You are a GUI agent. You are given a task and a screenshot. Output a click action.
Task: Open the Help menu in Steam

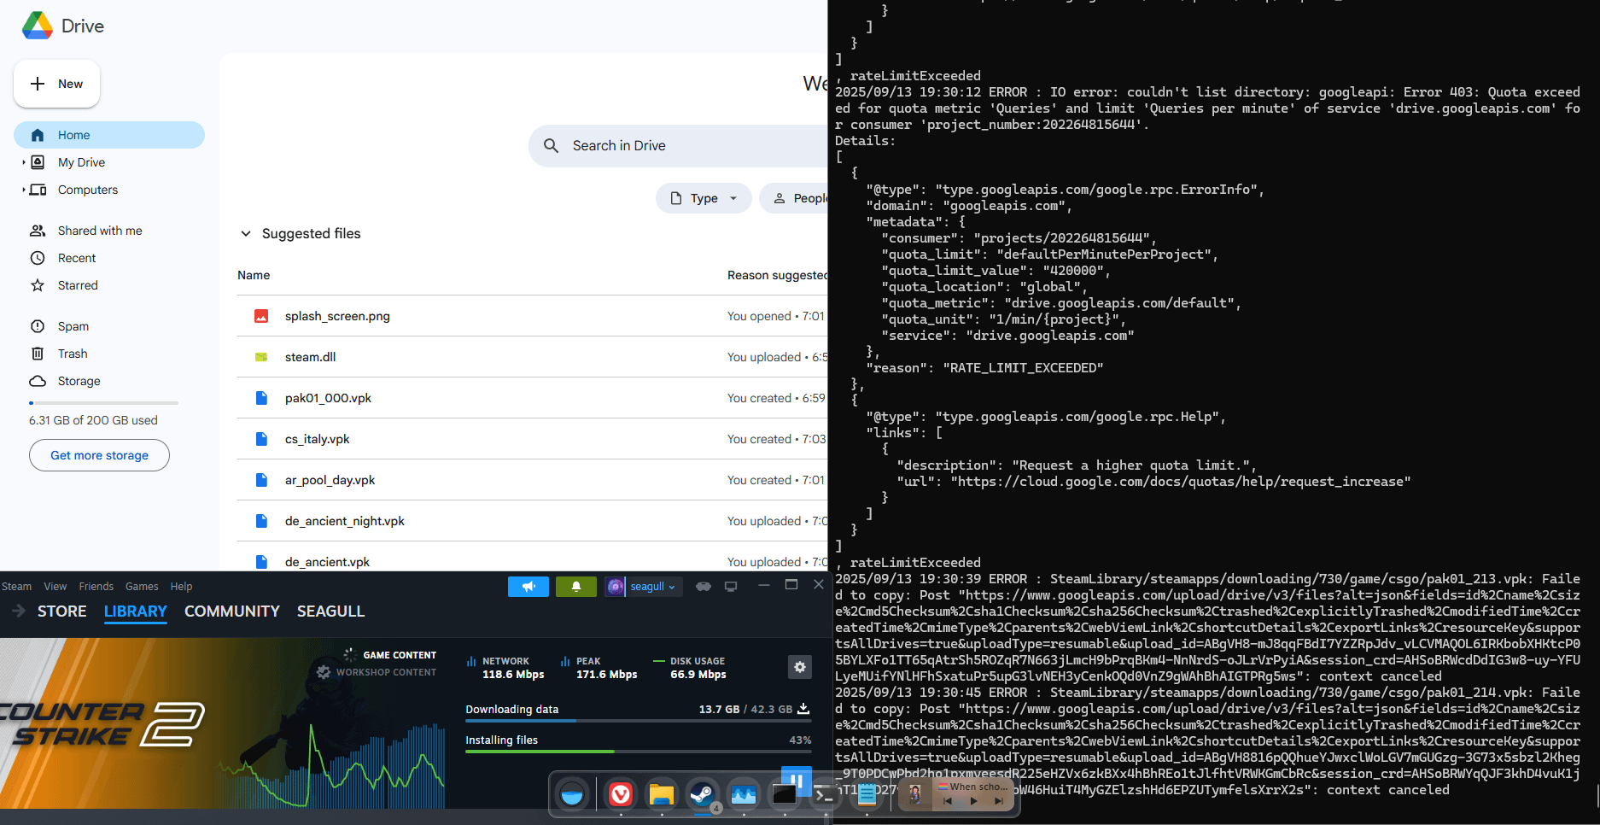pyautogui.click(x=181, y=587)
